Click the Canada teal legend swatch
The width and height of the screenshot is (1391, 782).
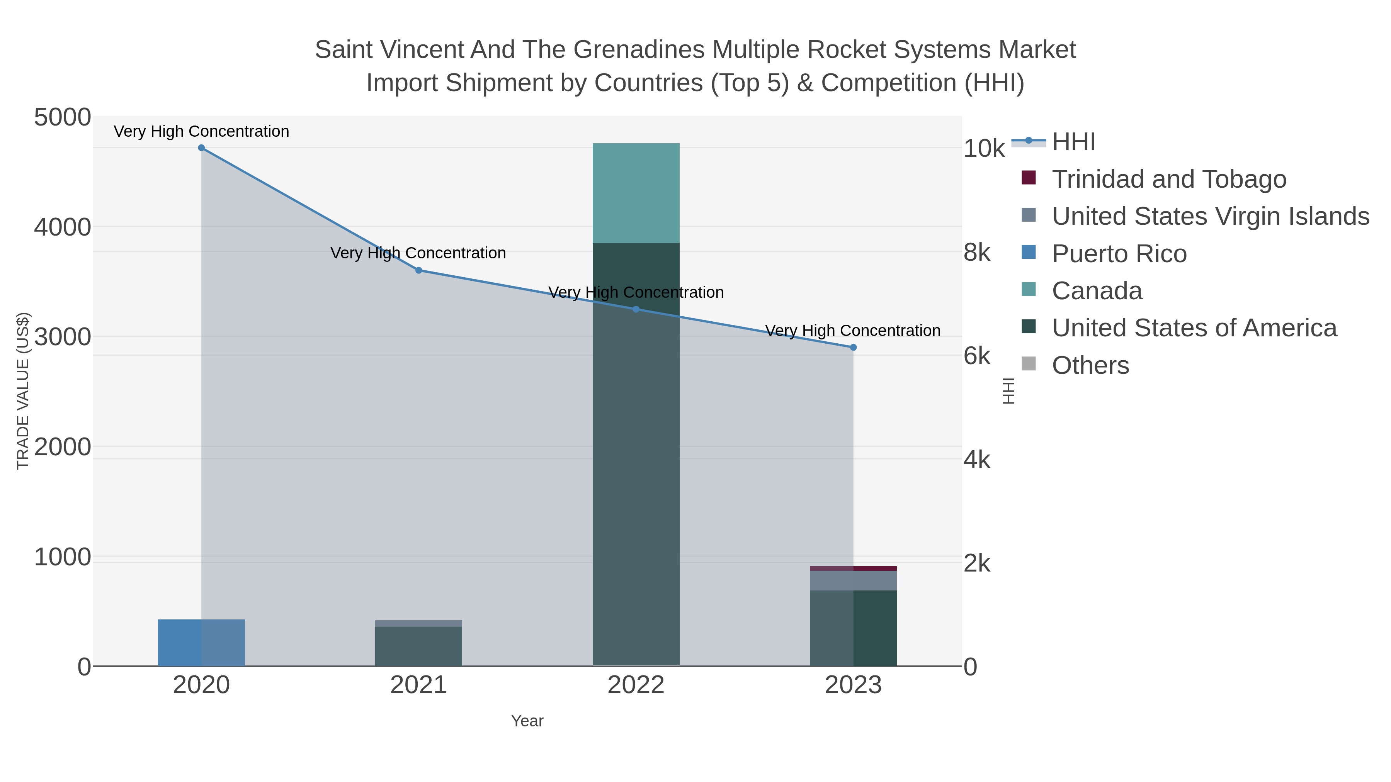pos(1029,289)
